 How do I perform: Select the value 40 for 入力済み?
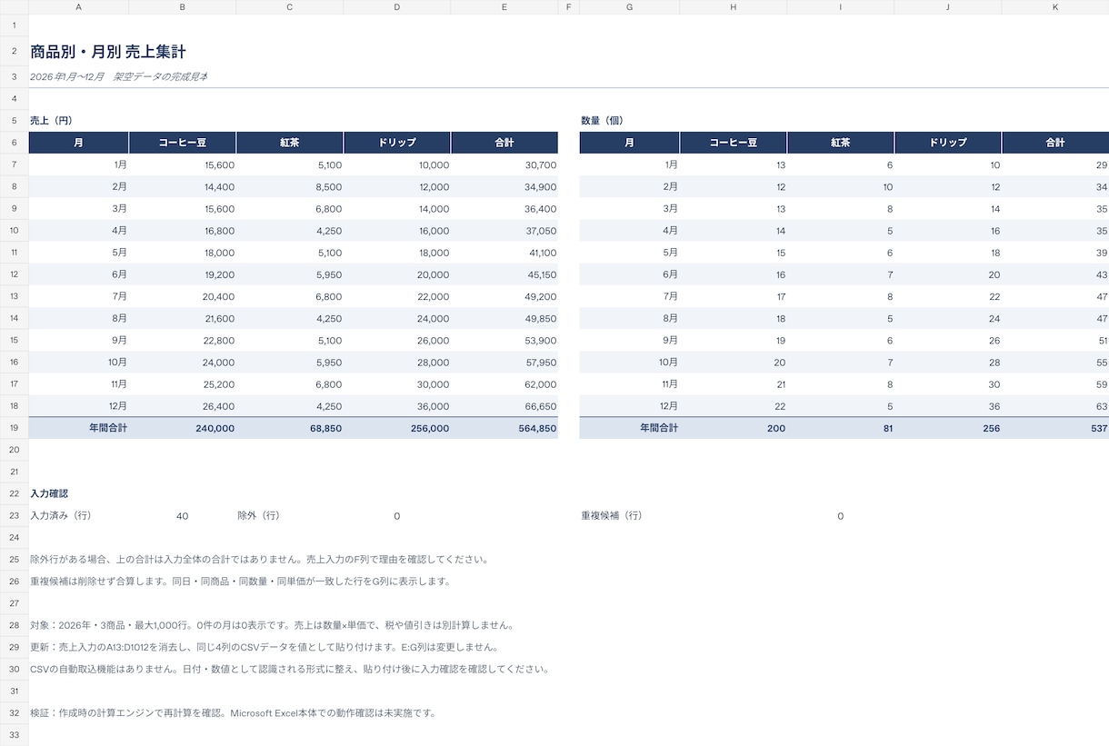[x=183, y=515]
